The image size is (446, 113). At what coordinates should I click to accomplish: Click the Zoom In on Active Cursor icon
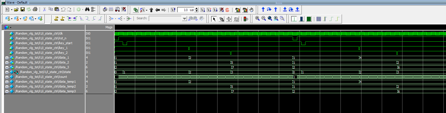pyautogui.click(x=276, y=19)
